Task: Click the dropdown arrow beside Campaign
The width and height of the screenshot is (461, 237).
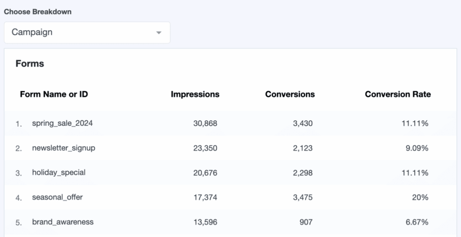Action: (x=158, y=33)
